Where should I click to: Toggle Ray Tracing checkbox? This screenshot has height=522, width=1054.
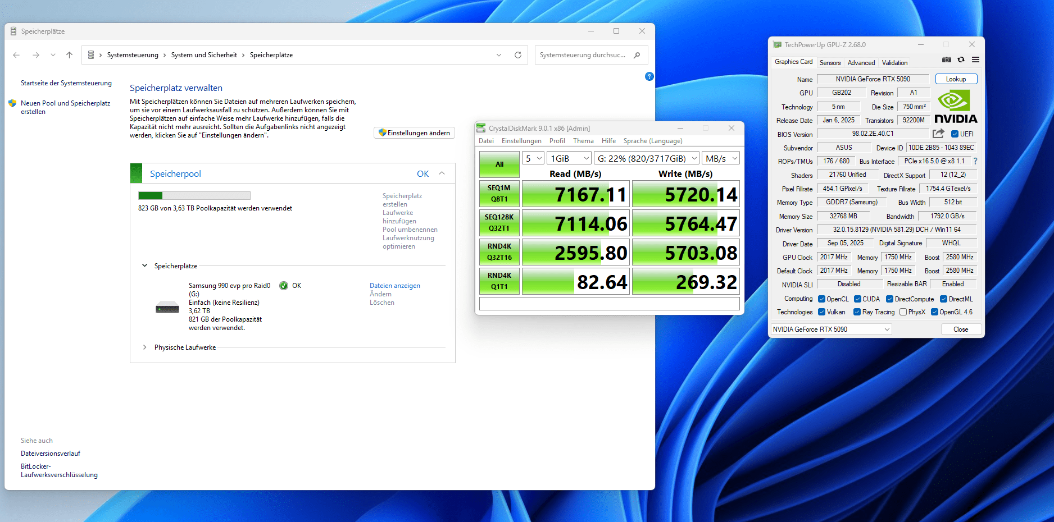click(x=857, y=312)
